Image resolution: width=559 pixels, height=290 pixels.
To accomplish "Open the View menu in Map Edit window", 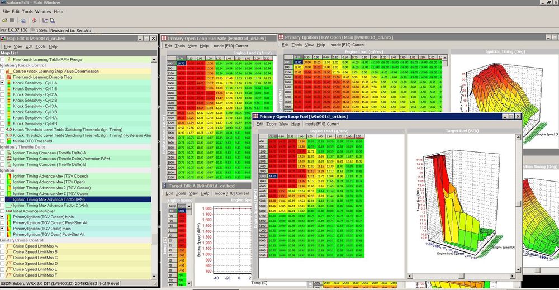I will pos(18,46).
